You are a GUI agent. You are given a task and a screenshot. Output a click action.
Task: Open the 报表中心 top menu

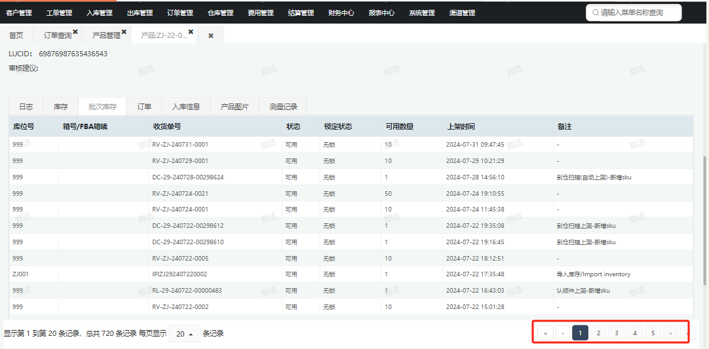[381, 13]
